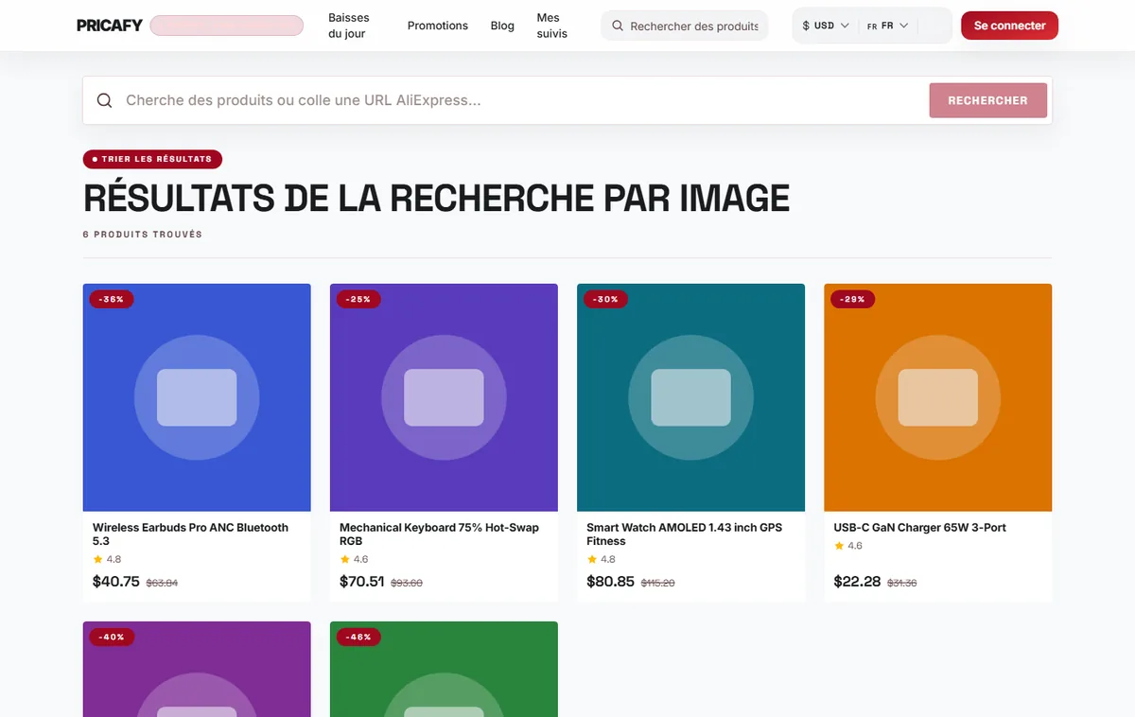Focus the header Rechercher des produits field

point(685,26)
